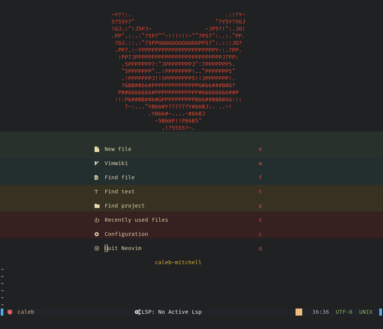Select the Vimwiki icon
The width and height of the screenshot is (383, 329).
point(97,163)
